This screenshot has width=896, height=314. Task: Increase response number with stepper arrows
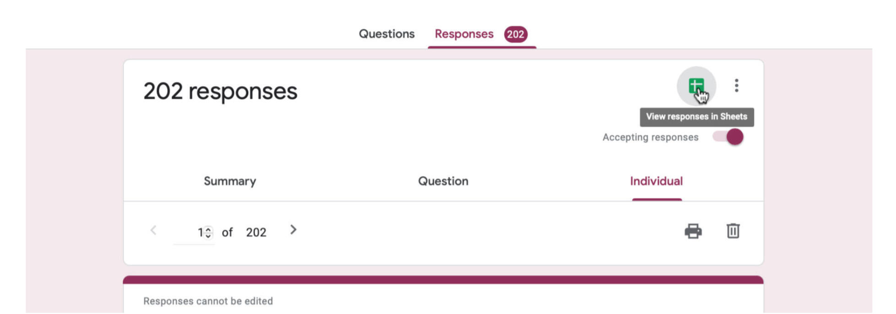(208, 229)
